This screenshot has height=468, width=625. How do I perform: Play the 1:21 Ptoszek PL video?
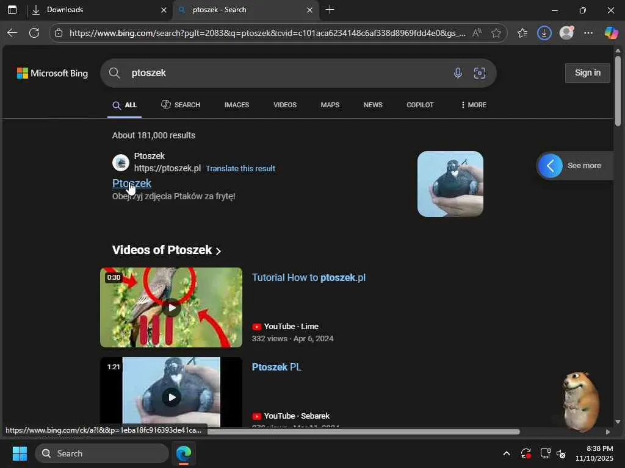pos(172,392)
